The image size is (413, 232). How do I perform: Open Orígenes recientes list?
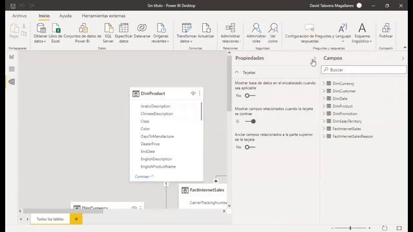click(161, 33)
